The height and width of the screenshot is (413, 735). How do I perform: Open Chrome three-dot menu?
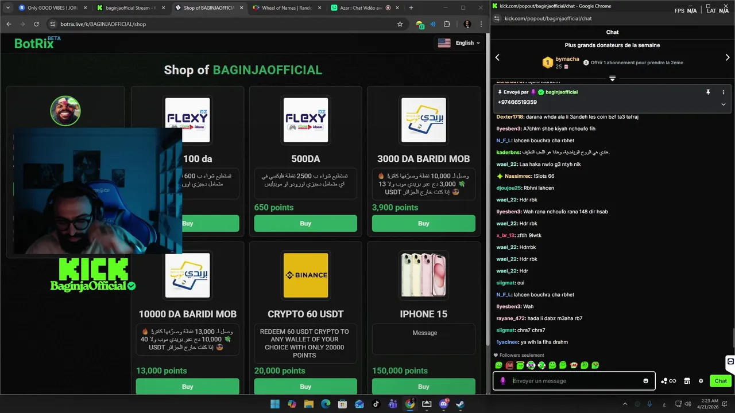pyautogui.click(x=481, y=24)
